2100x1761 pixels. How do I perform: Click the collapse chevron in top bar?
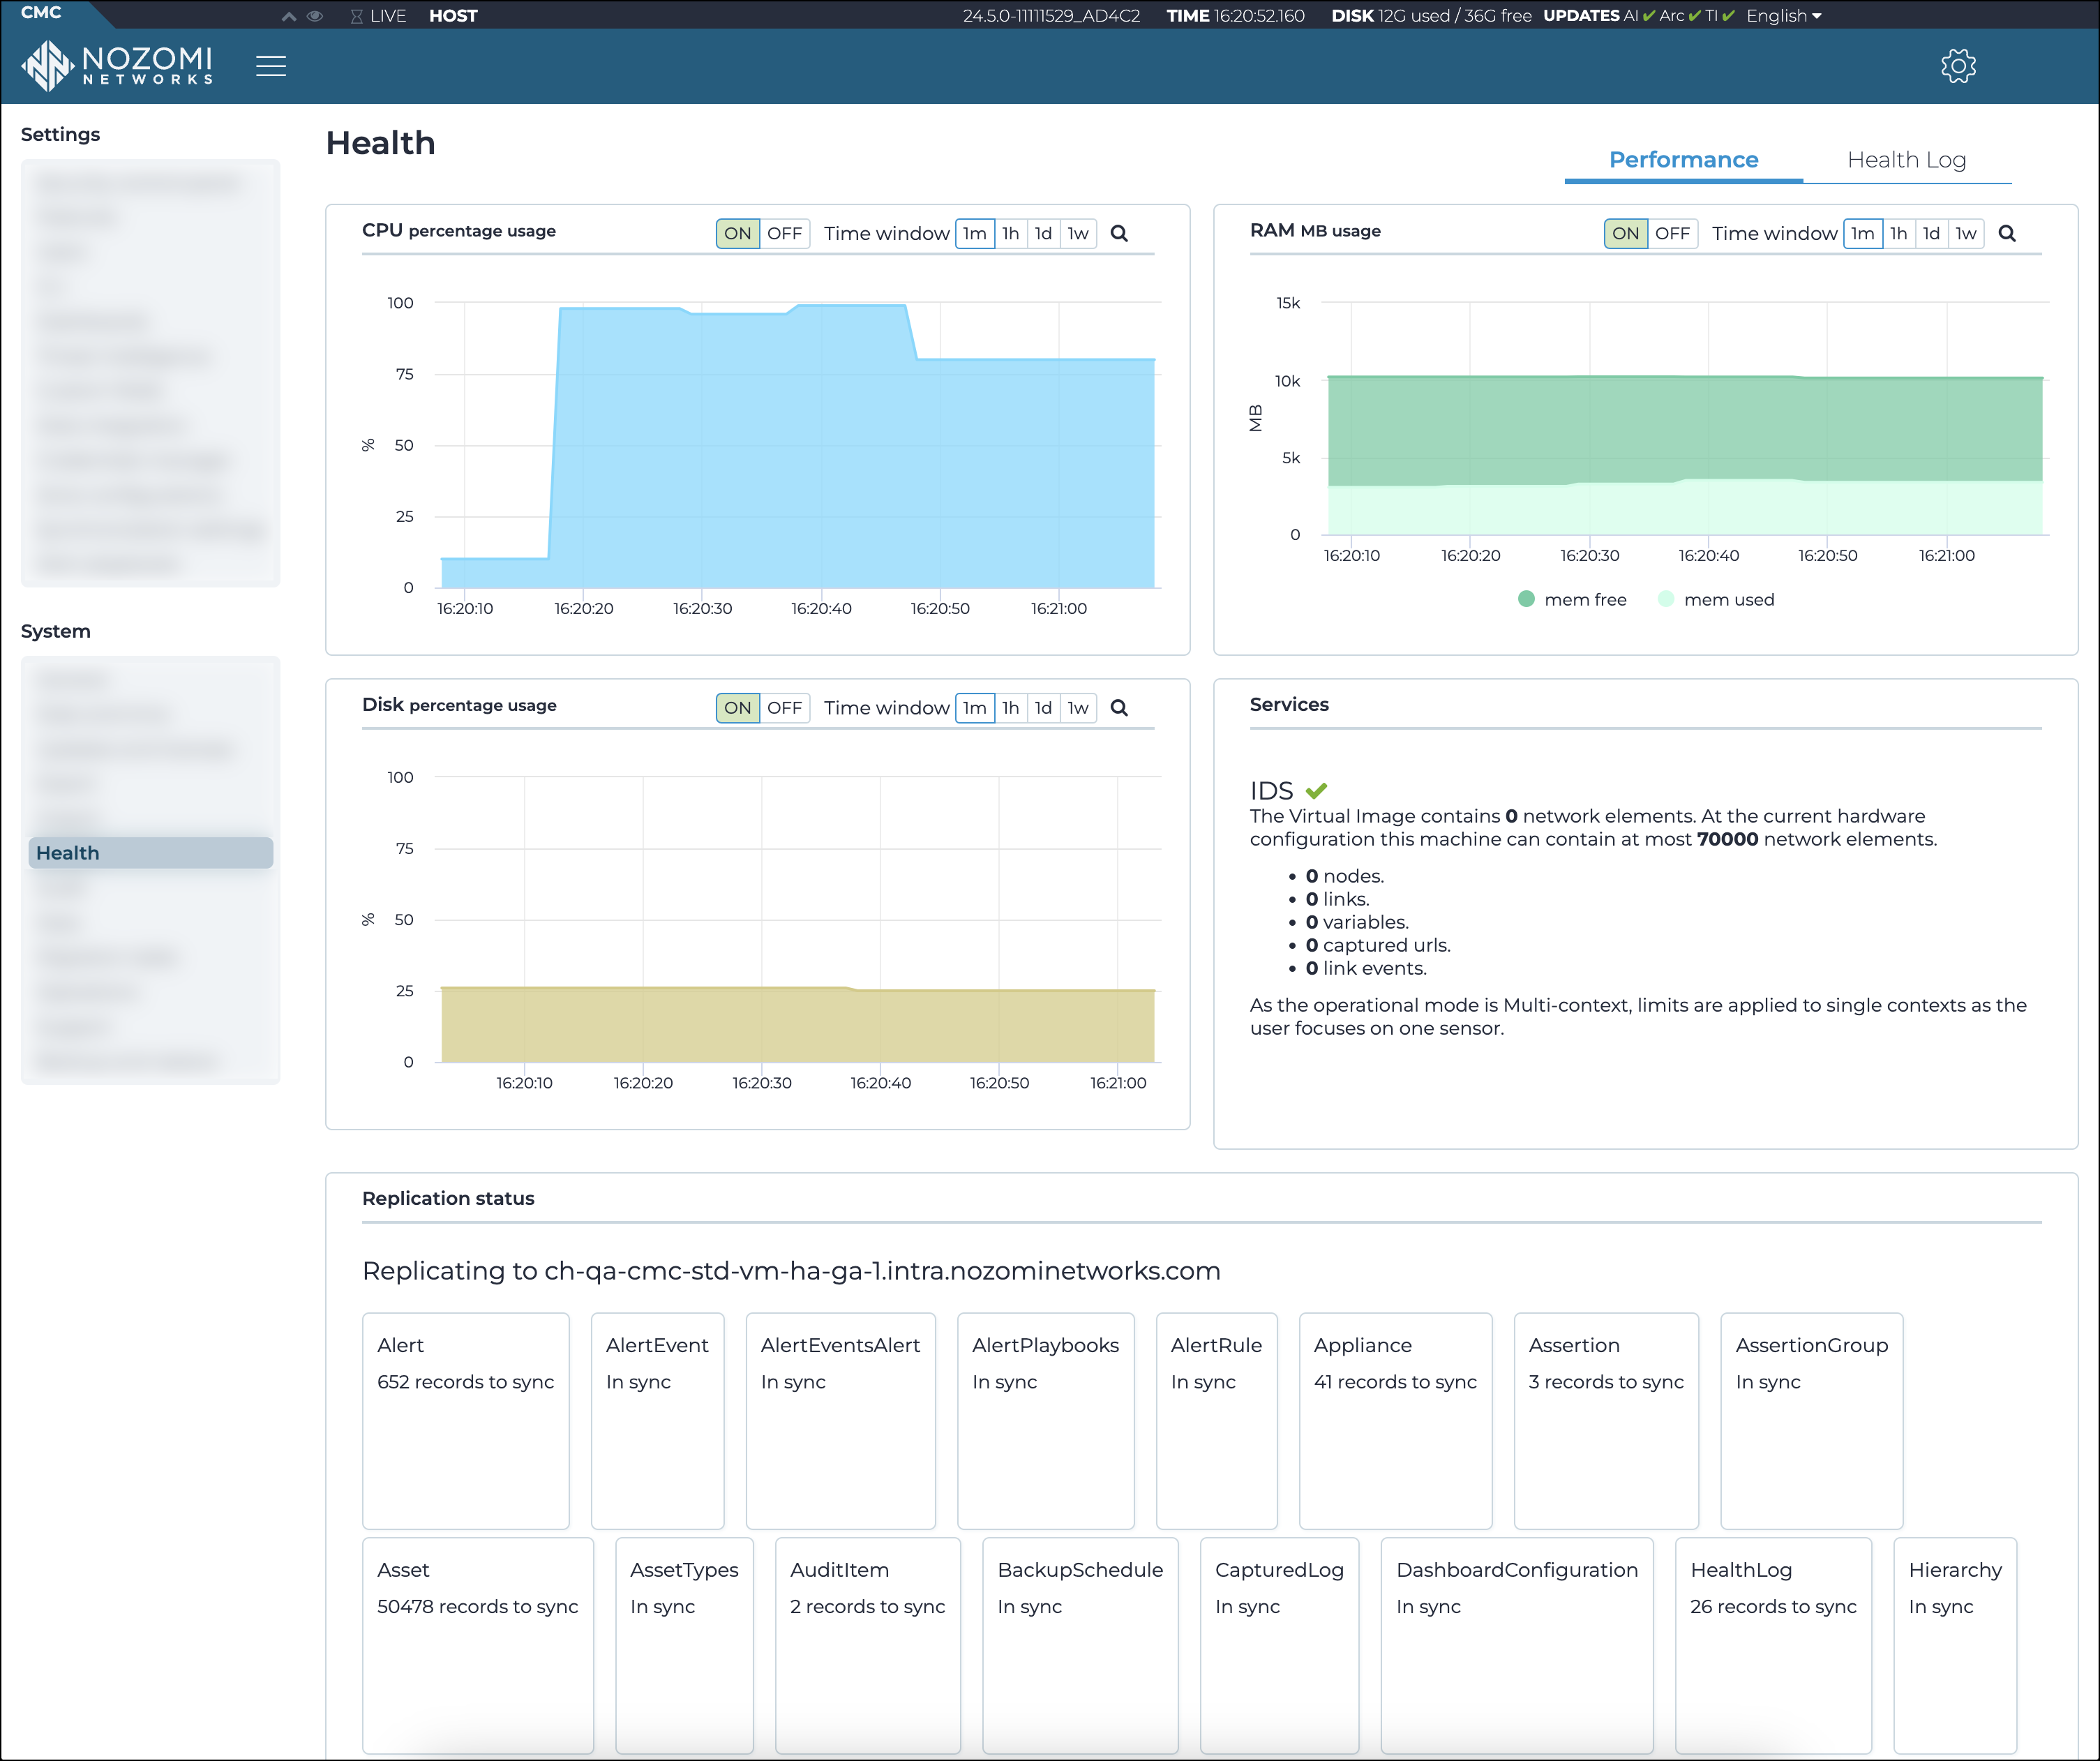289,16
